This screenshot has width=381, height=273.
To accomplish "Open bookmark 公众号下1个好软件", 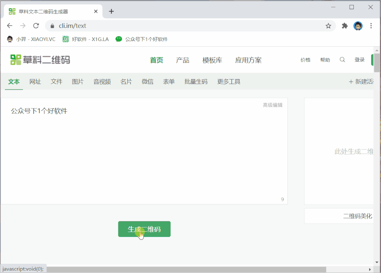I will (x=142, y=39).
